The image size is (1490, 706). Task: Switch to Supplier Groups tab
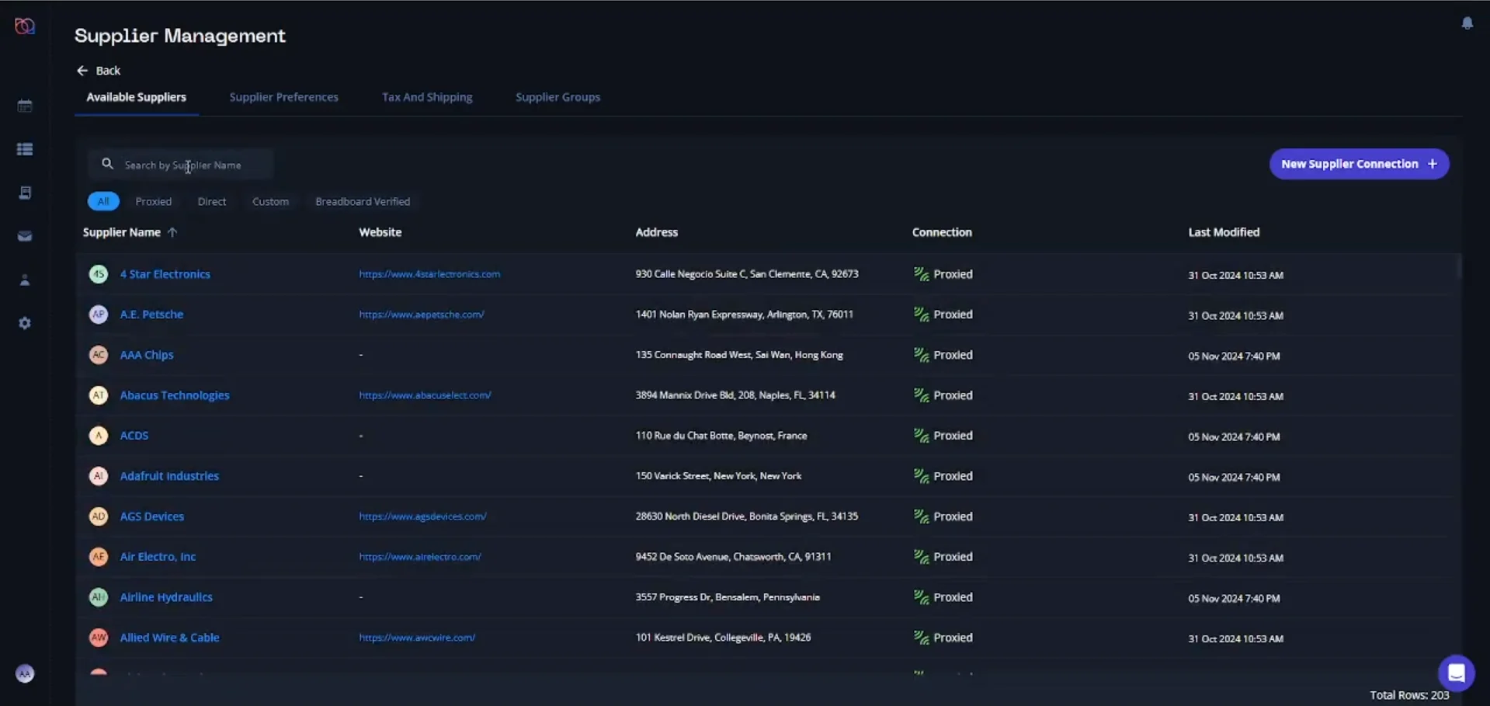558,97
